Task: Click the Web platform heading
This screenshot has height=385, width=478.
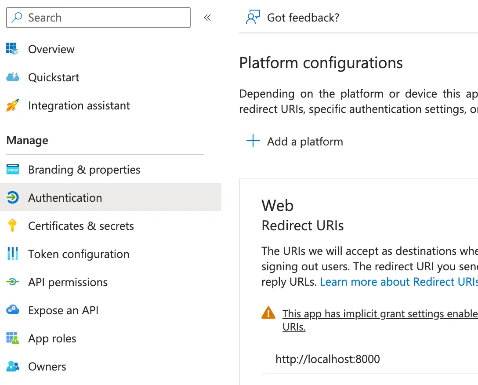Action: (277, 205)
